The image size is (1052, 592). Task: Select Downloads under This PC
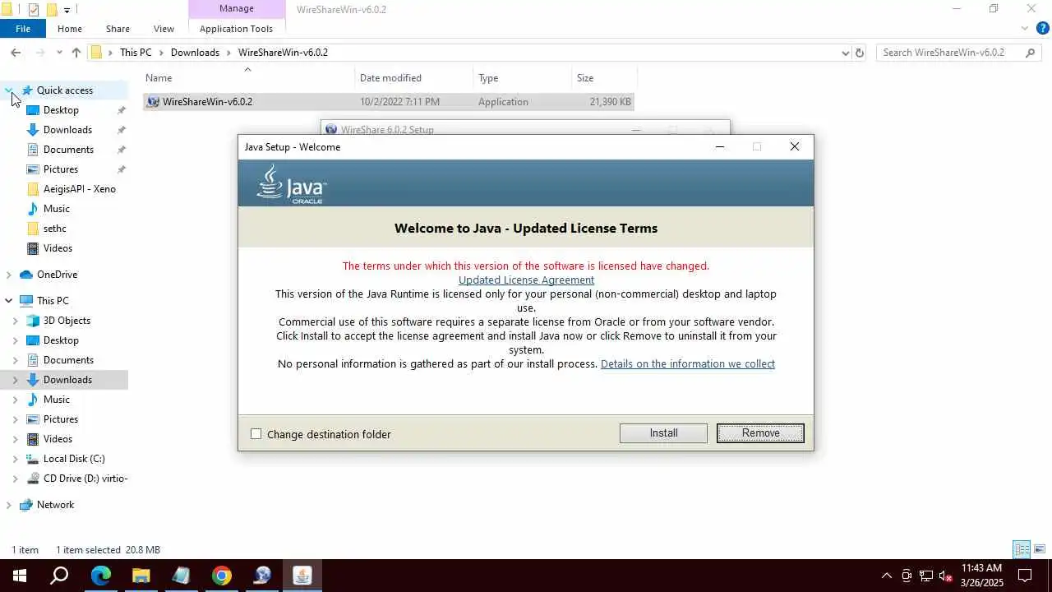67,380
